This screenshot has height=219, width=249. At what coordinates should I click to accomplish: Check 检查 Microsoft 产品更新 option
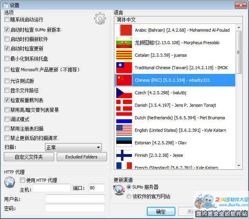click(7, 70)
